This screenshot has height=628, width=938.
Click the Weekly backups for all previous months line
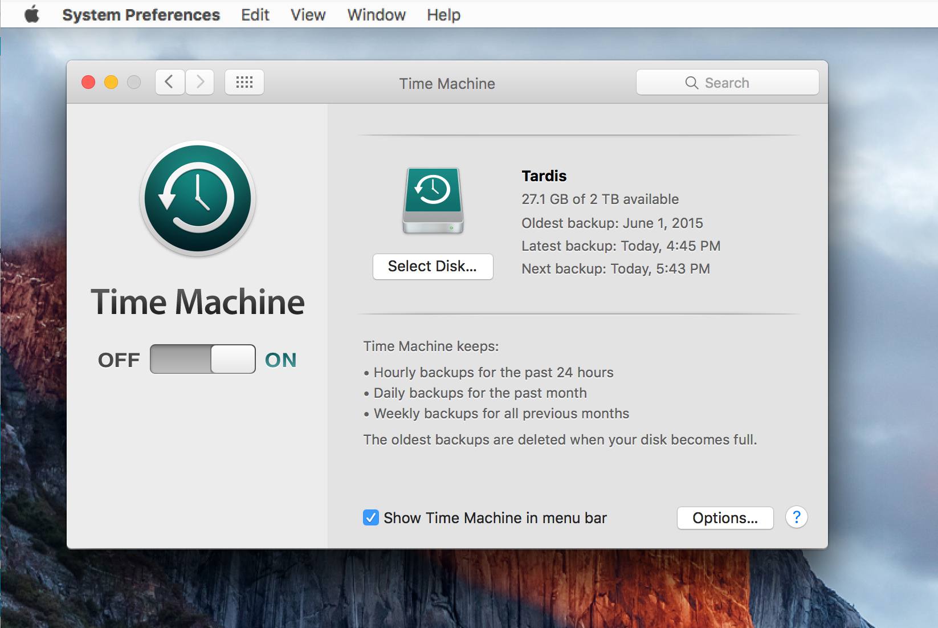pyautogui.click(x=496, y=414)
